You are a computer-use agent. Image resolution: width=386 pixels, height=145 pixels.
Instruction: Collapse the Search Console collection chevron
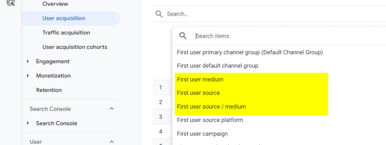(112, 108)
